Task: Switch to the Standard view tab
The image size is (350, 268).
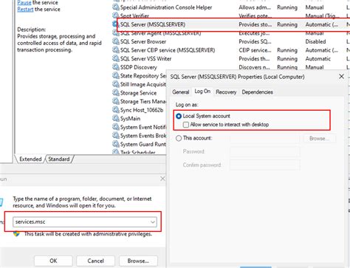Action: tap(59, 159)
